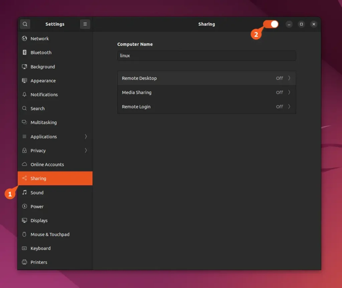Click the Computer Name text field
Screen dimensions: 342x288
(206, 56)
